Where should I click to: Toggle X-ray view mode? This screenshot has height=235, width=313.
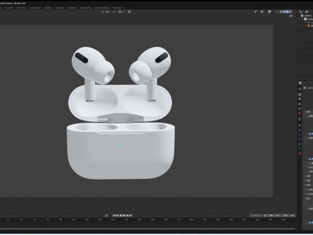276,12
